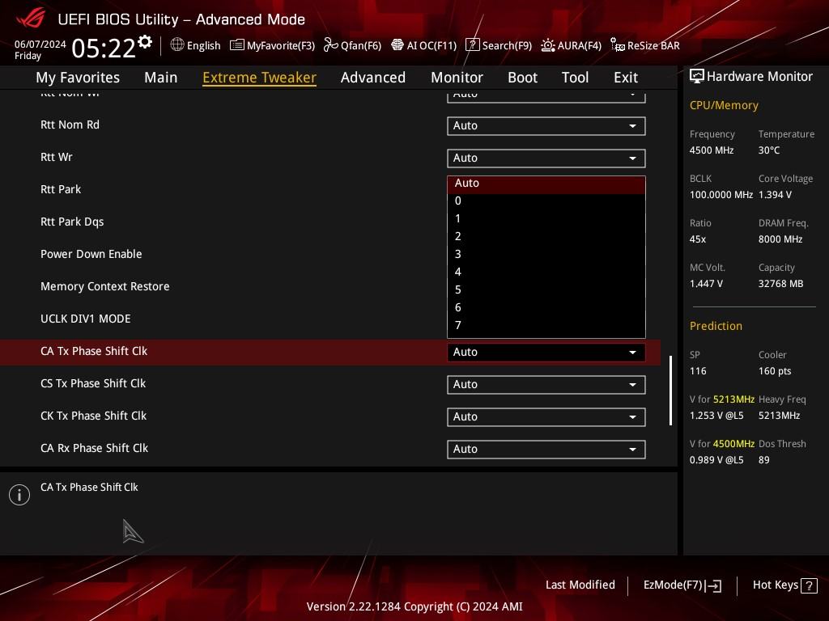Click Last Modified button

pos(580,585)
